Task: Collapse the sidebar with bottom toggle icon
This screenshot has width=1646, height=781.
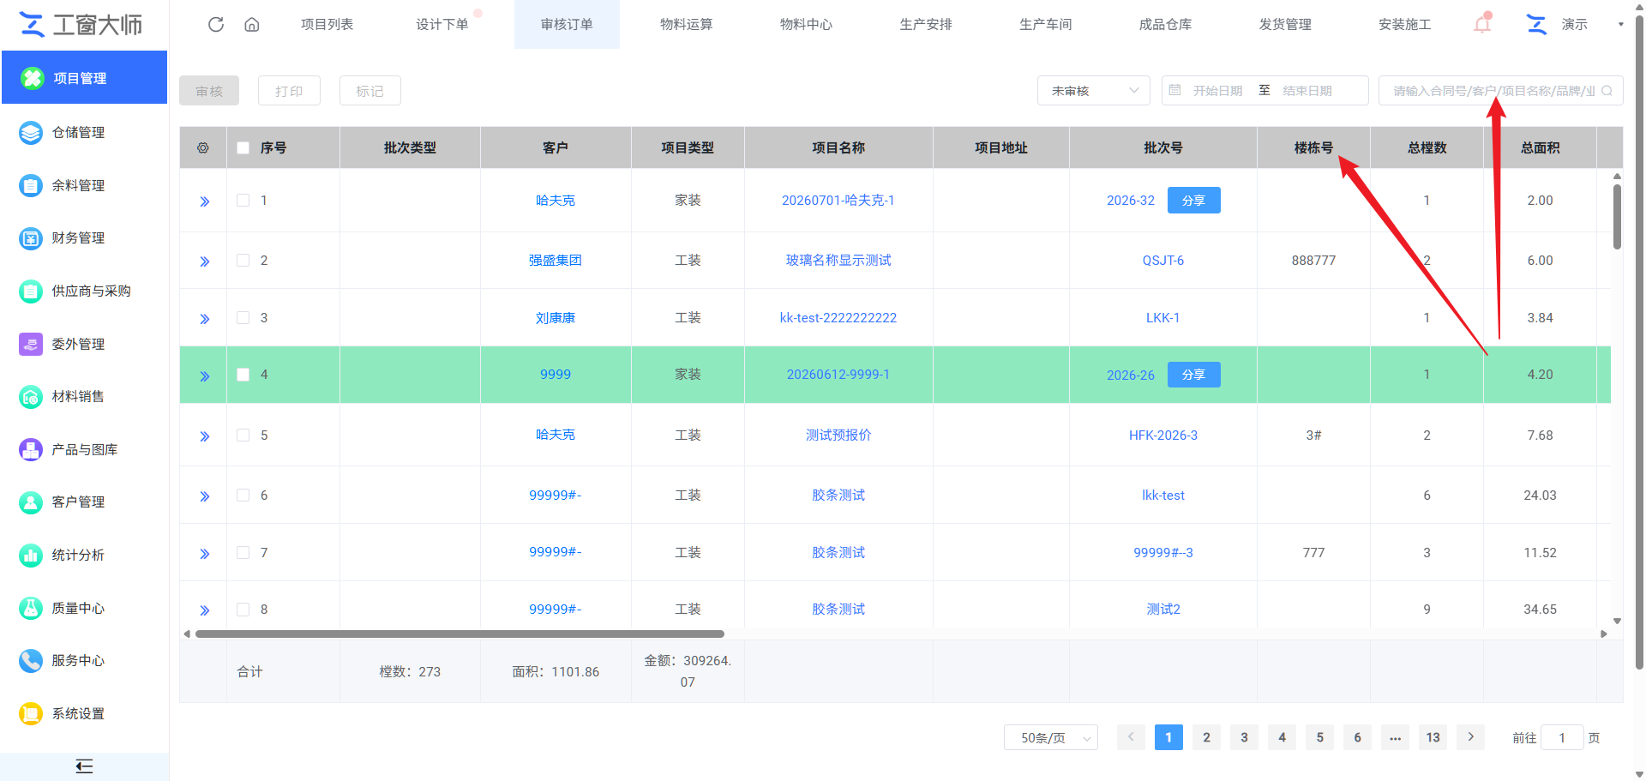Action: coord(84,766)
